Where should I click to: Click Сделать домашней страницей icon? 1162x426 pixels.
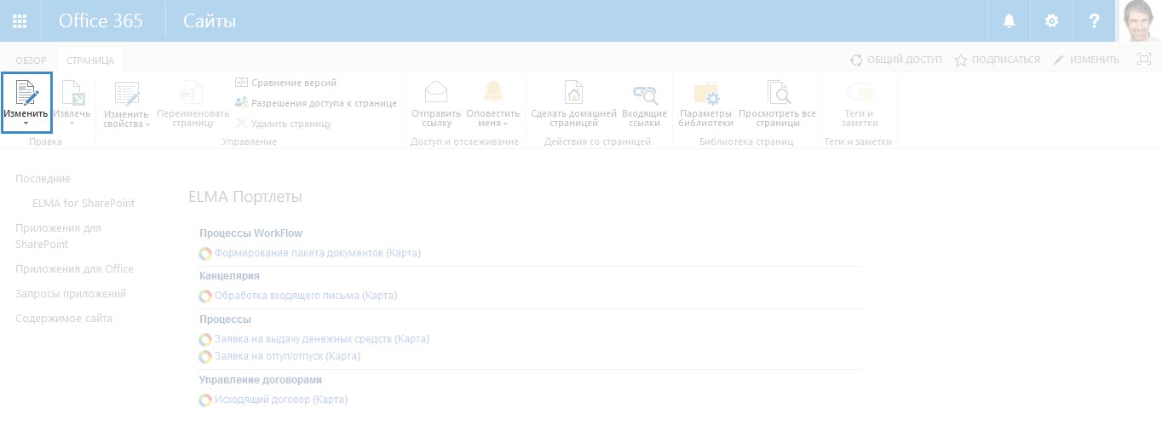pos(573,94)
